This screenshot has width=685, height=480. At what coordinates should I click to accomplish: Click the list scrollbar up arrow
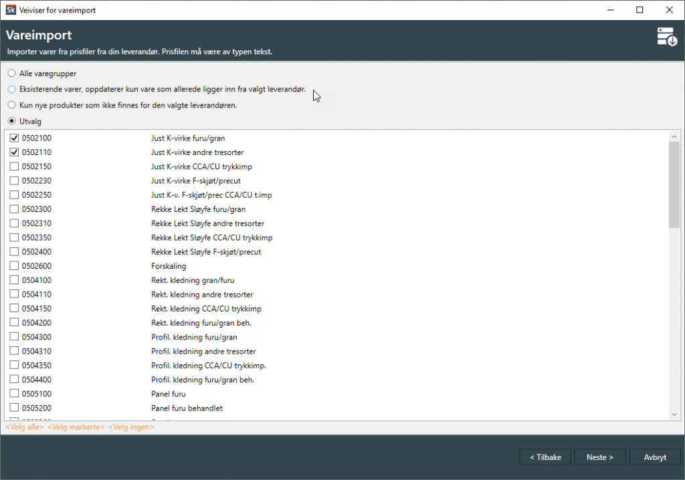[674, 136]
